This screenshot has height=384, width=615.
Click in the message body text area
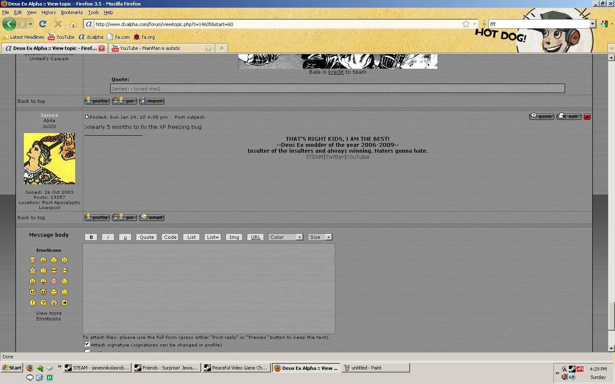pos(209,288)
